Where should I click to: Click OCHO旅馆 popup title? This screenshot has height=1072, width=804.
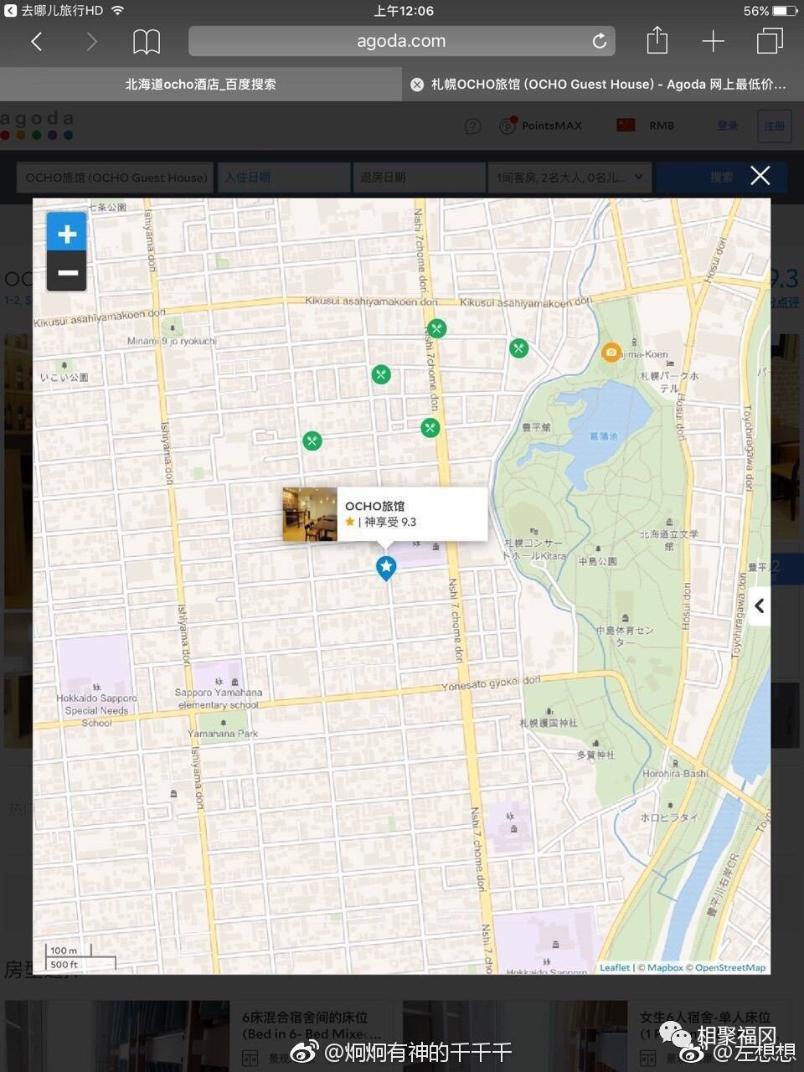click(374, 506)
